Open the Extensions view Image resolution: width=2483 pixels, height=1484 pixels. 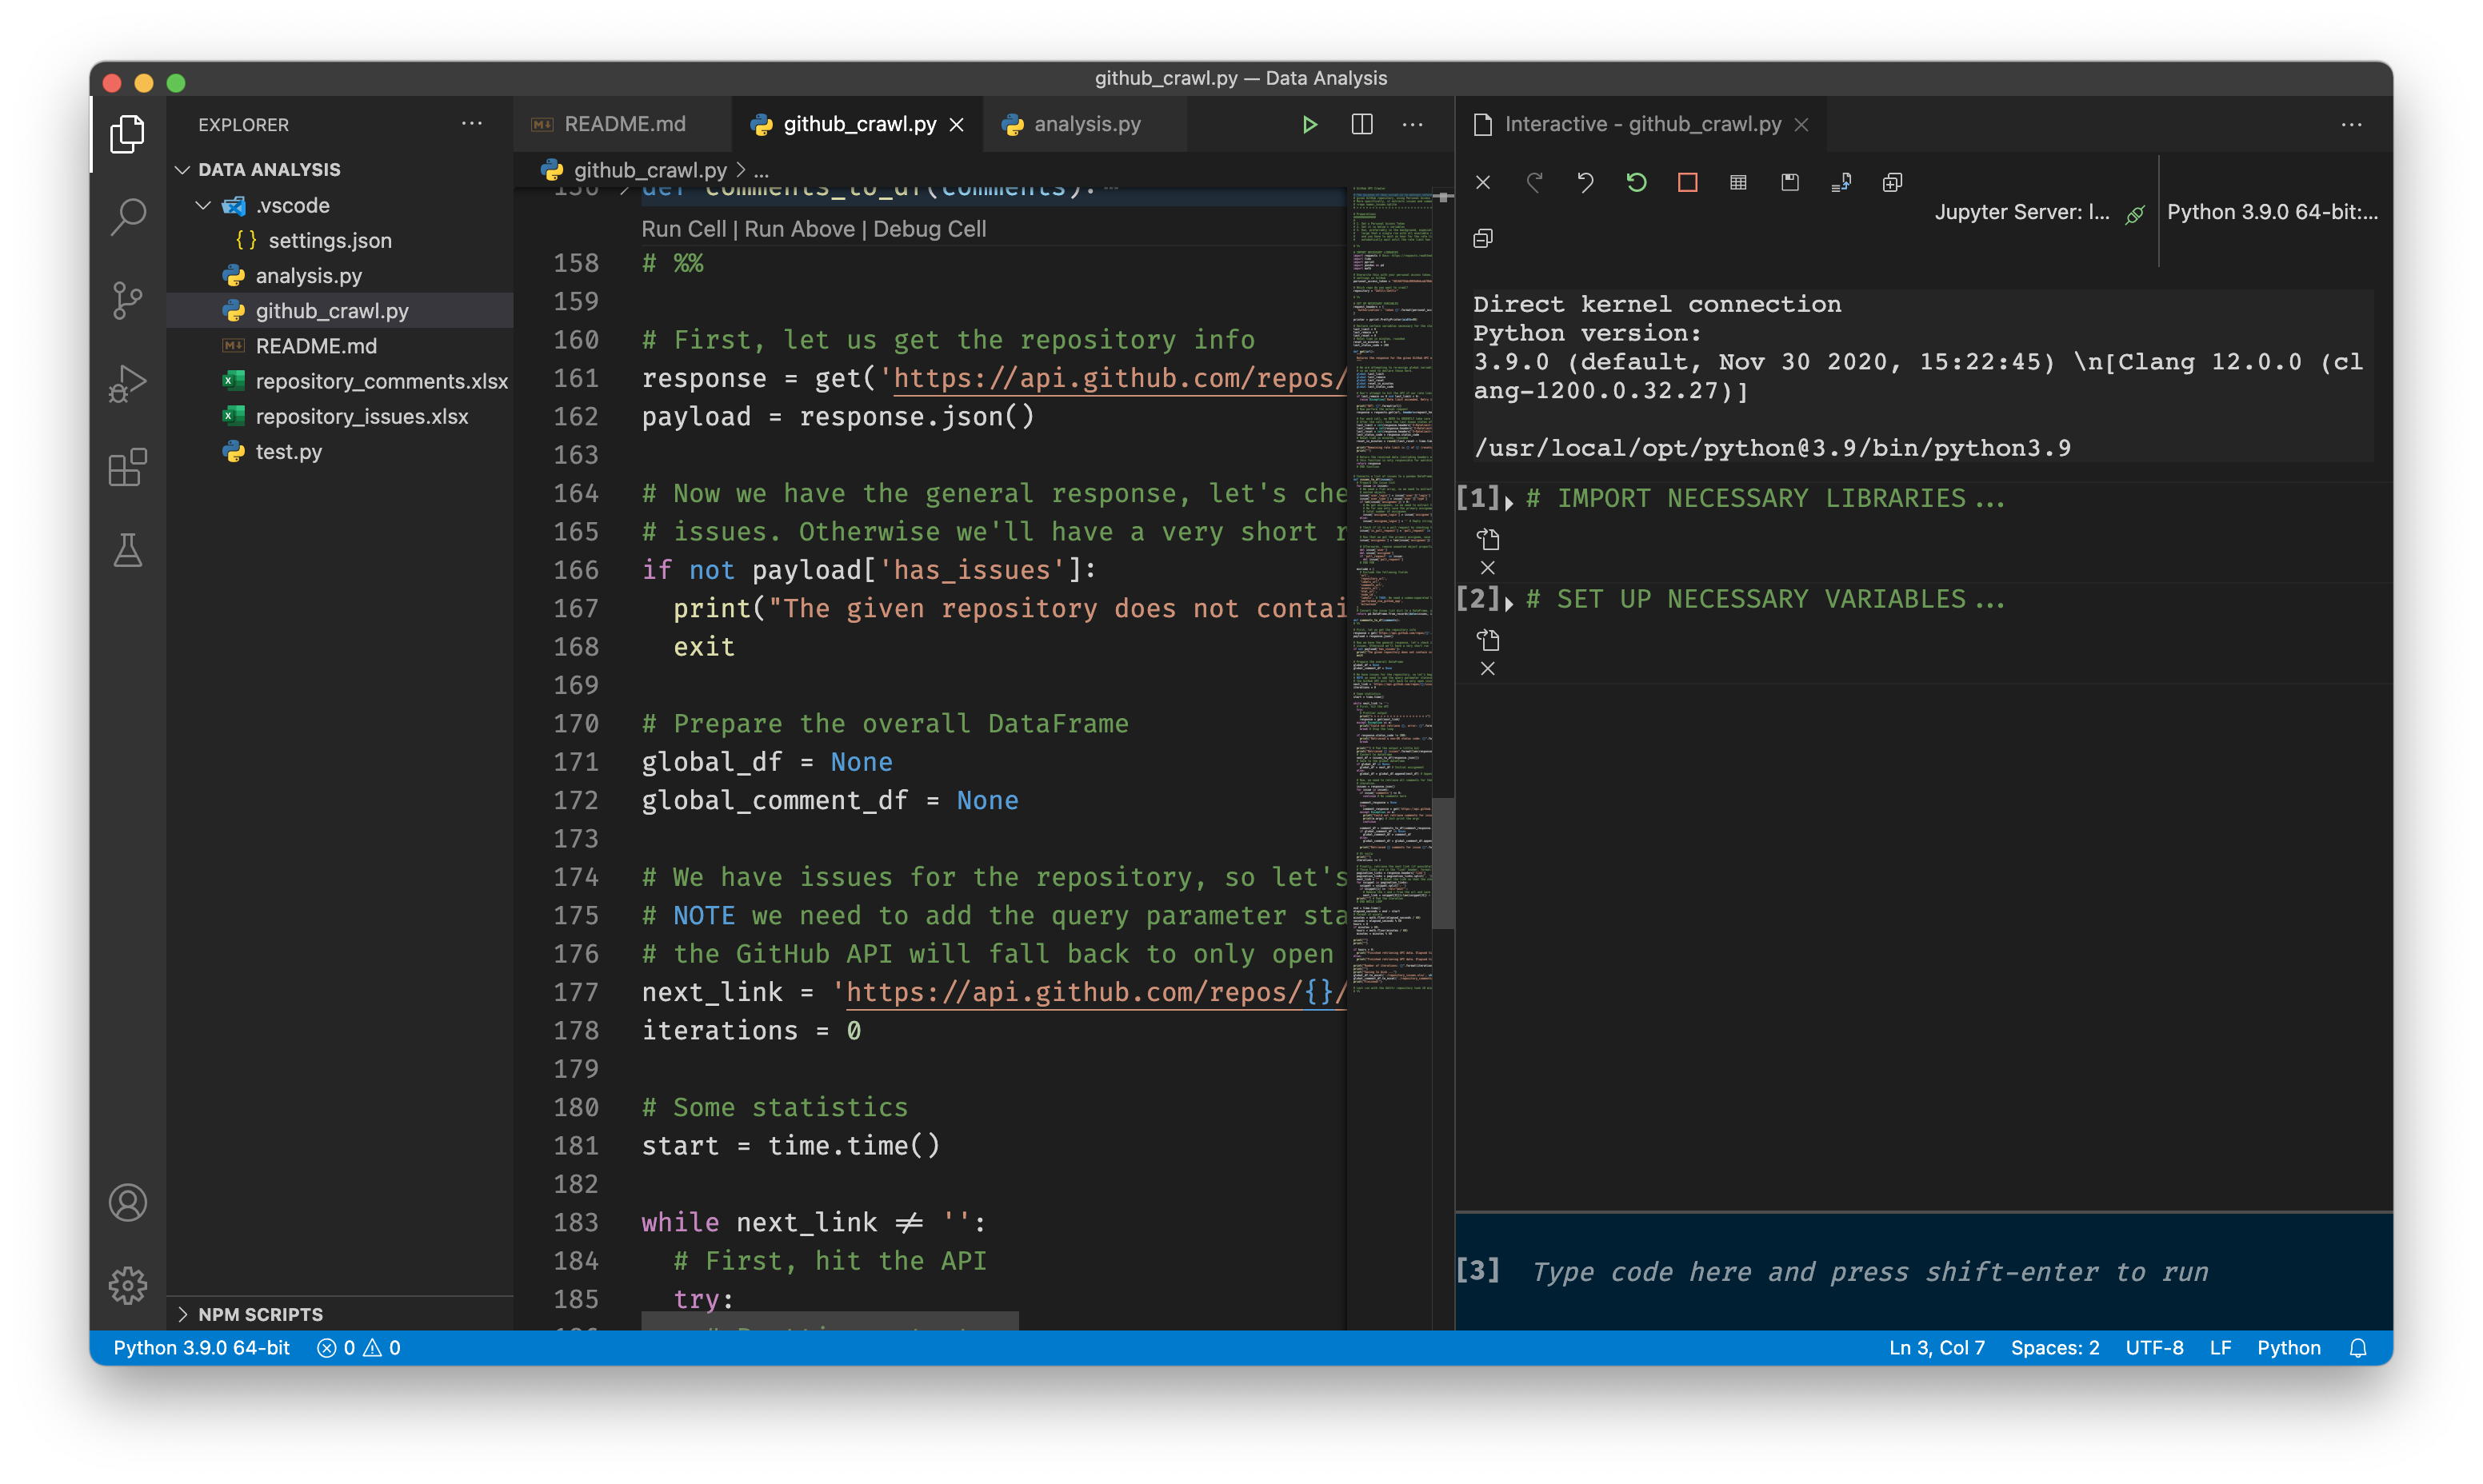click(128, 466)
